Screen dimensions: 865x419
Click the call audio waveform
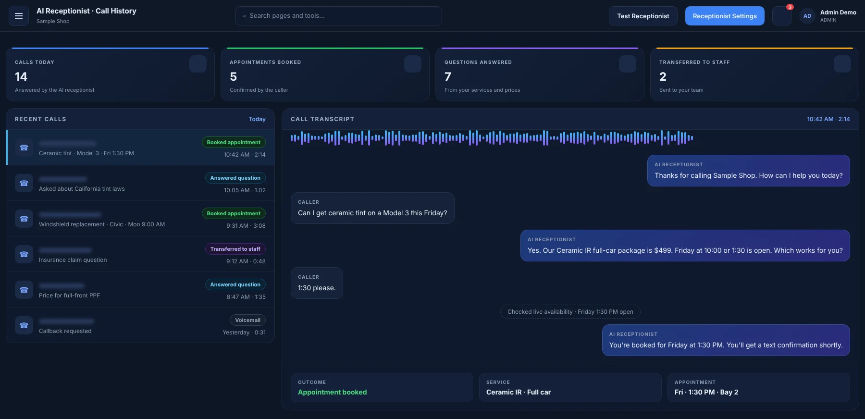[492, 138]
